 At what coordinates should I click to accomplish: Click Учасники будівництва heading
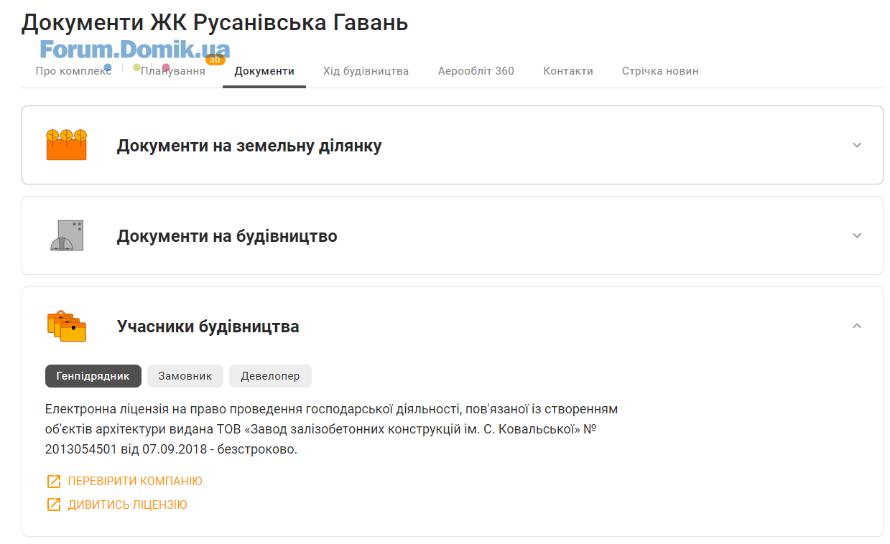tap(208, 327)
